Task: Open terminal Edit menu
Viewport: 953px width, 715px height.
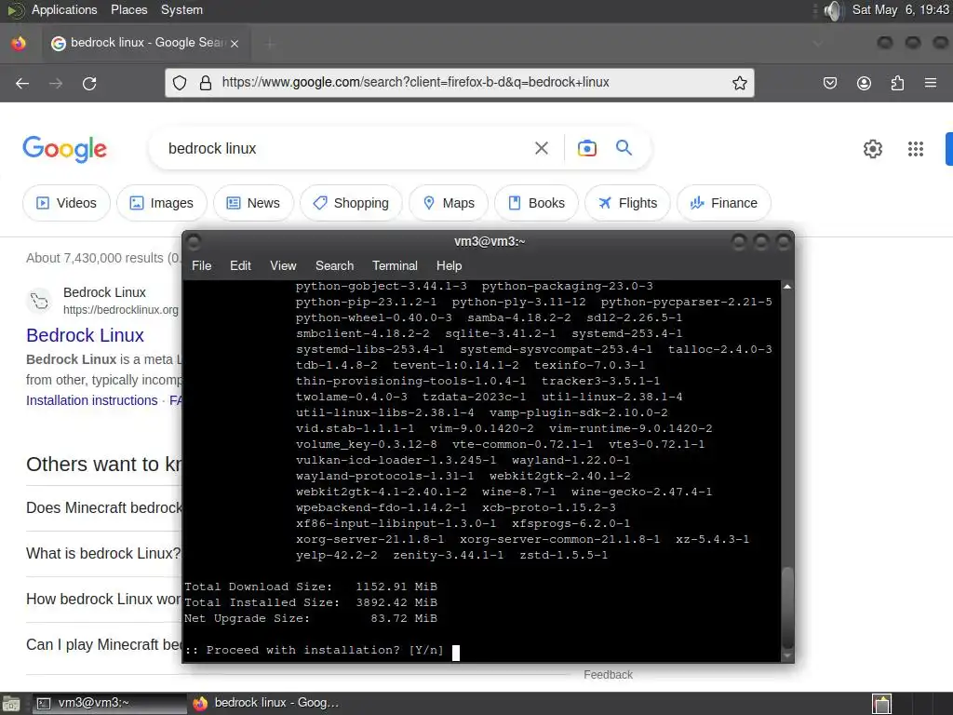Action: 240,265
